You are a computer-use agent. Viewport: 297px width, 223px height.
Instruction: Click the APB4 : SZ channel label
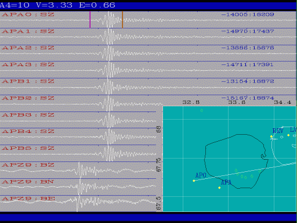click(28, 131)
